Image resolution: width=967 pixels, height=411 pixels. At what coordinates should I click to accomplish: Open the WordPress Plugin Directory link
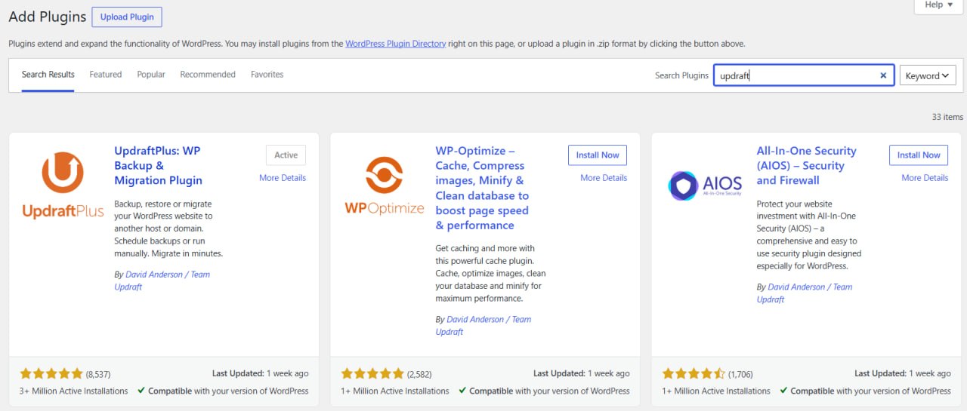pos(396,44)
